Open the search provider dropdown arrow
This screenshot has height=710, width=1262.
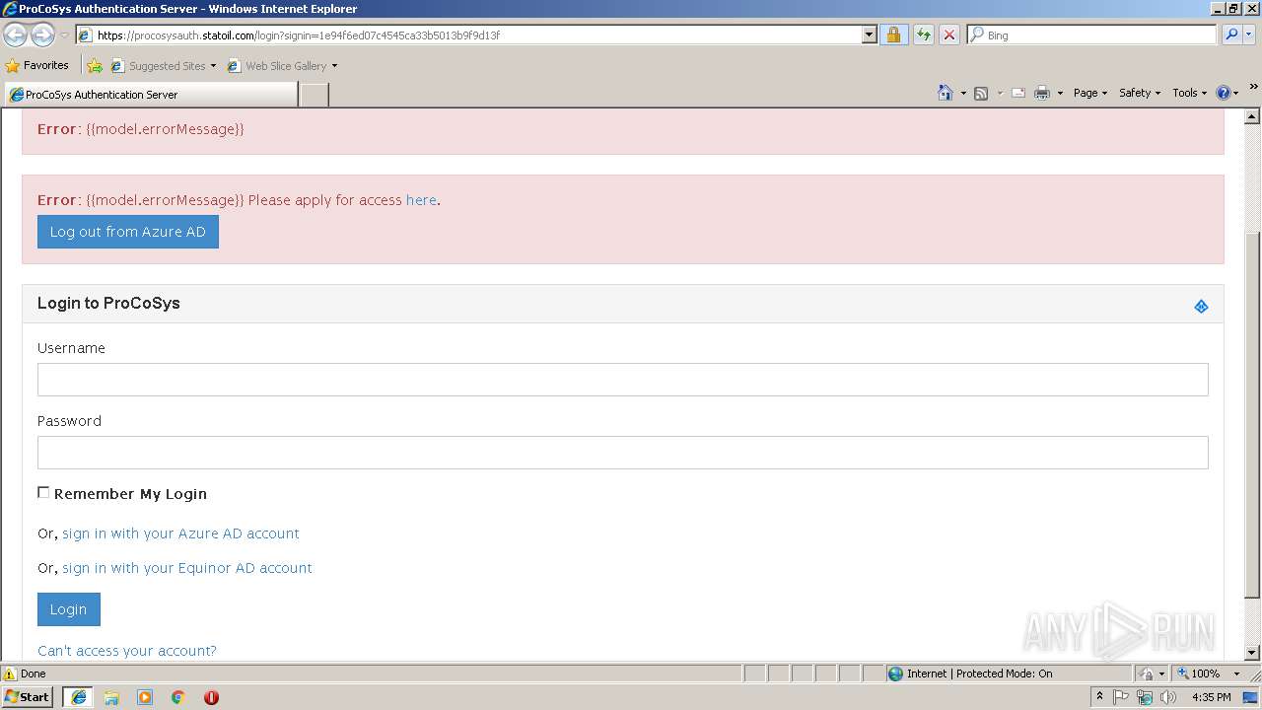pyautogui.click(x=1250, y=35)
